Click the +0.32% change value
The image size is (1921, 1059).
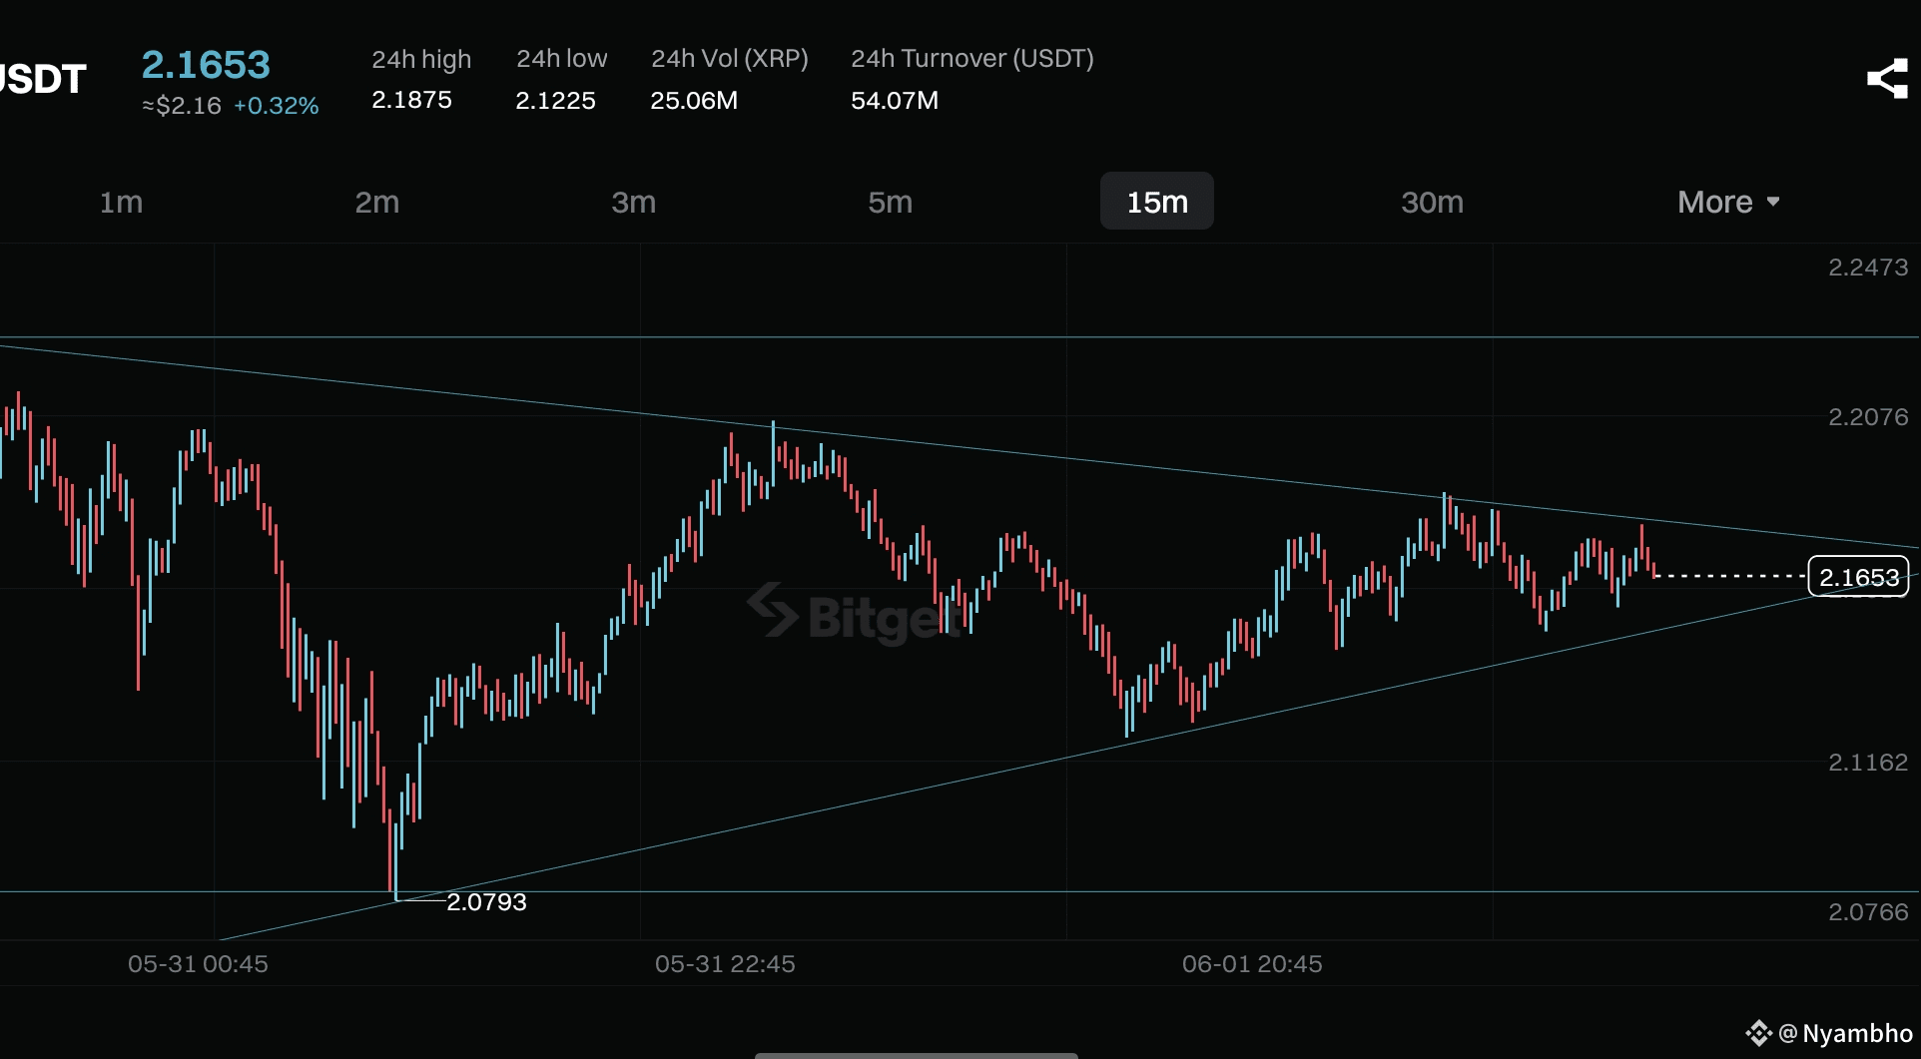click(277, 106)
